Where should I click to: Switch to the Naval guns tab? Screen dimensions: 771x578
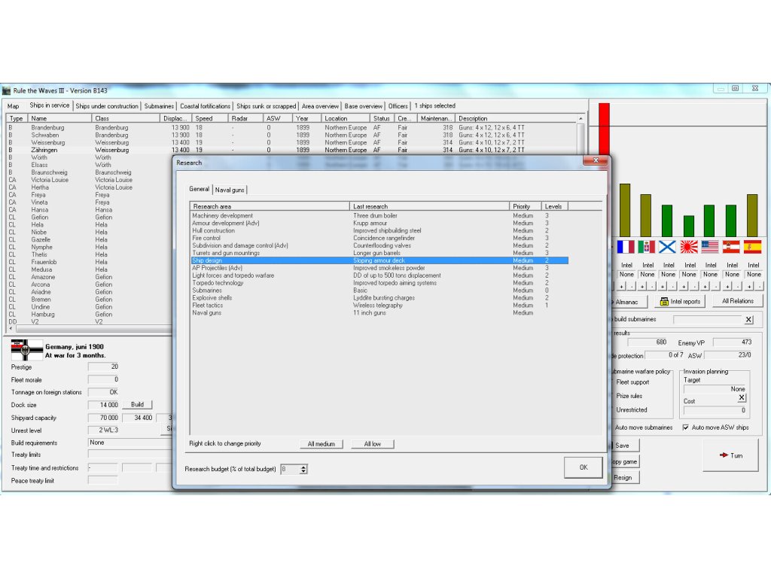(230, 190)
